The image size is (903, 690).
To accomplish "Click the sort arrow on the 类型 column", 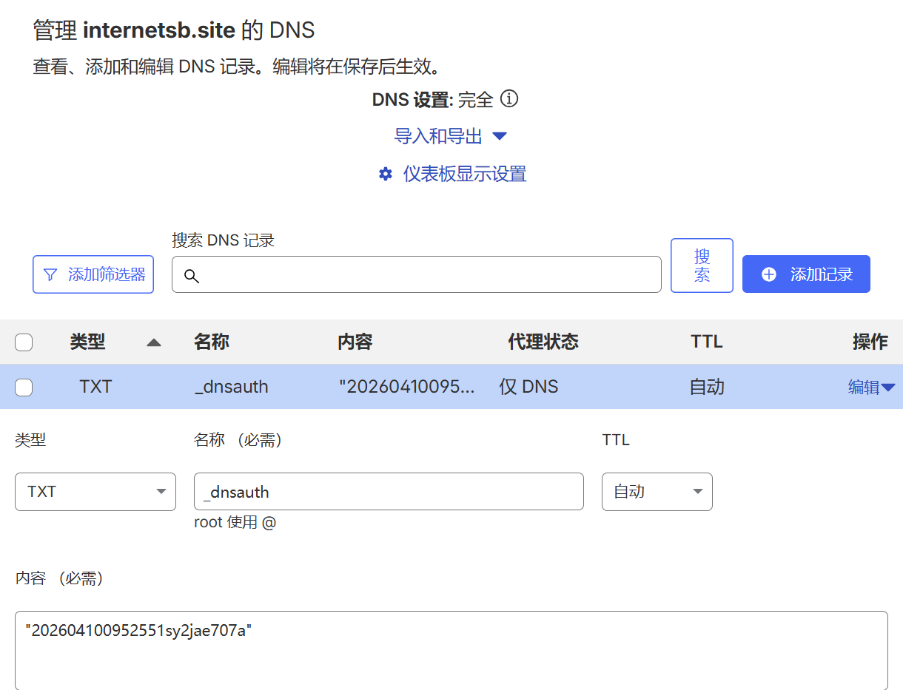I will click(x=153, y=342).
